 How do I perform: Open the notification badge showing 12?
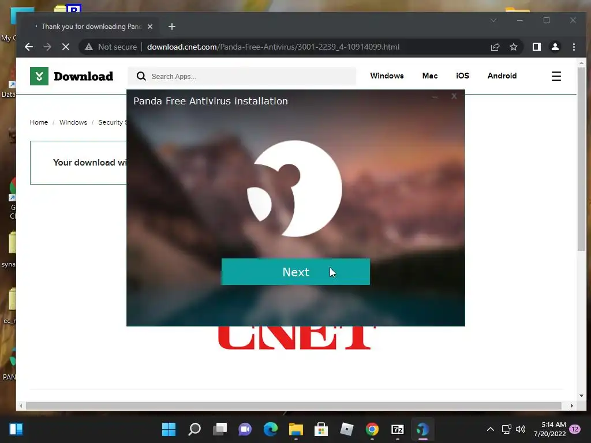(575, 429)
